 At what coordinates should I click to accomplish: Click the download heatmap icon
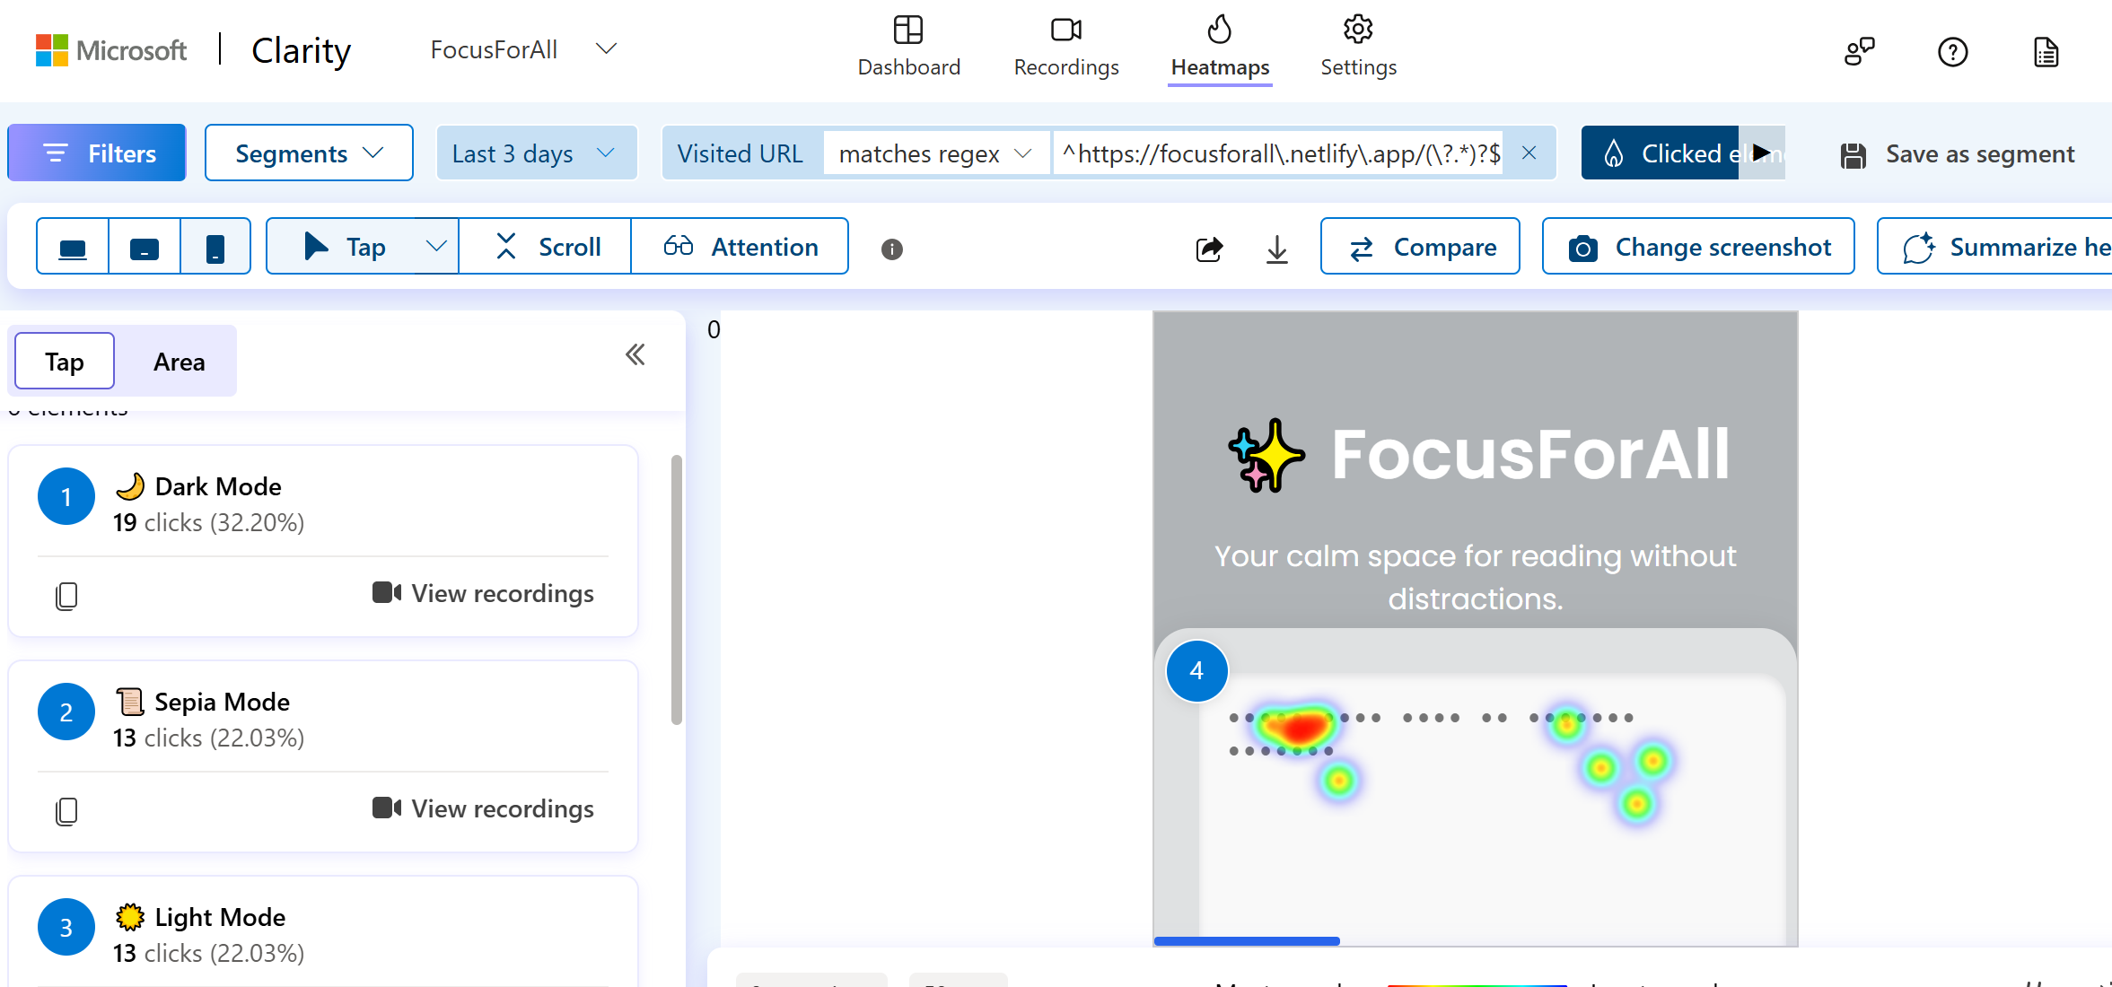1276,249
